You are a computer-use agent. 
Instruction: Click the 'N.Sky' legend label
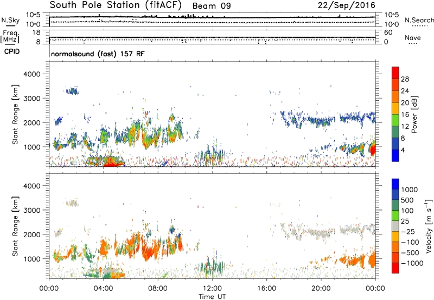10,20
